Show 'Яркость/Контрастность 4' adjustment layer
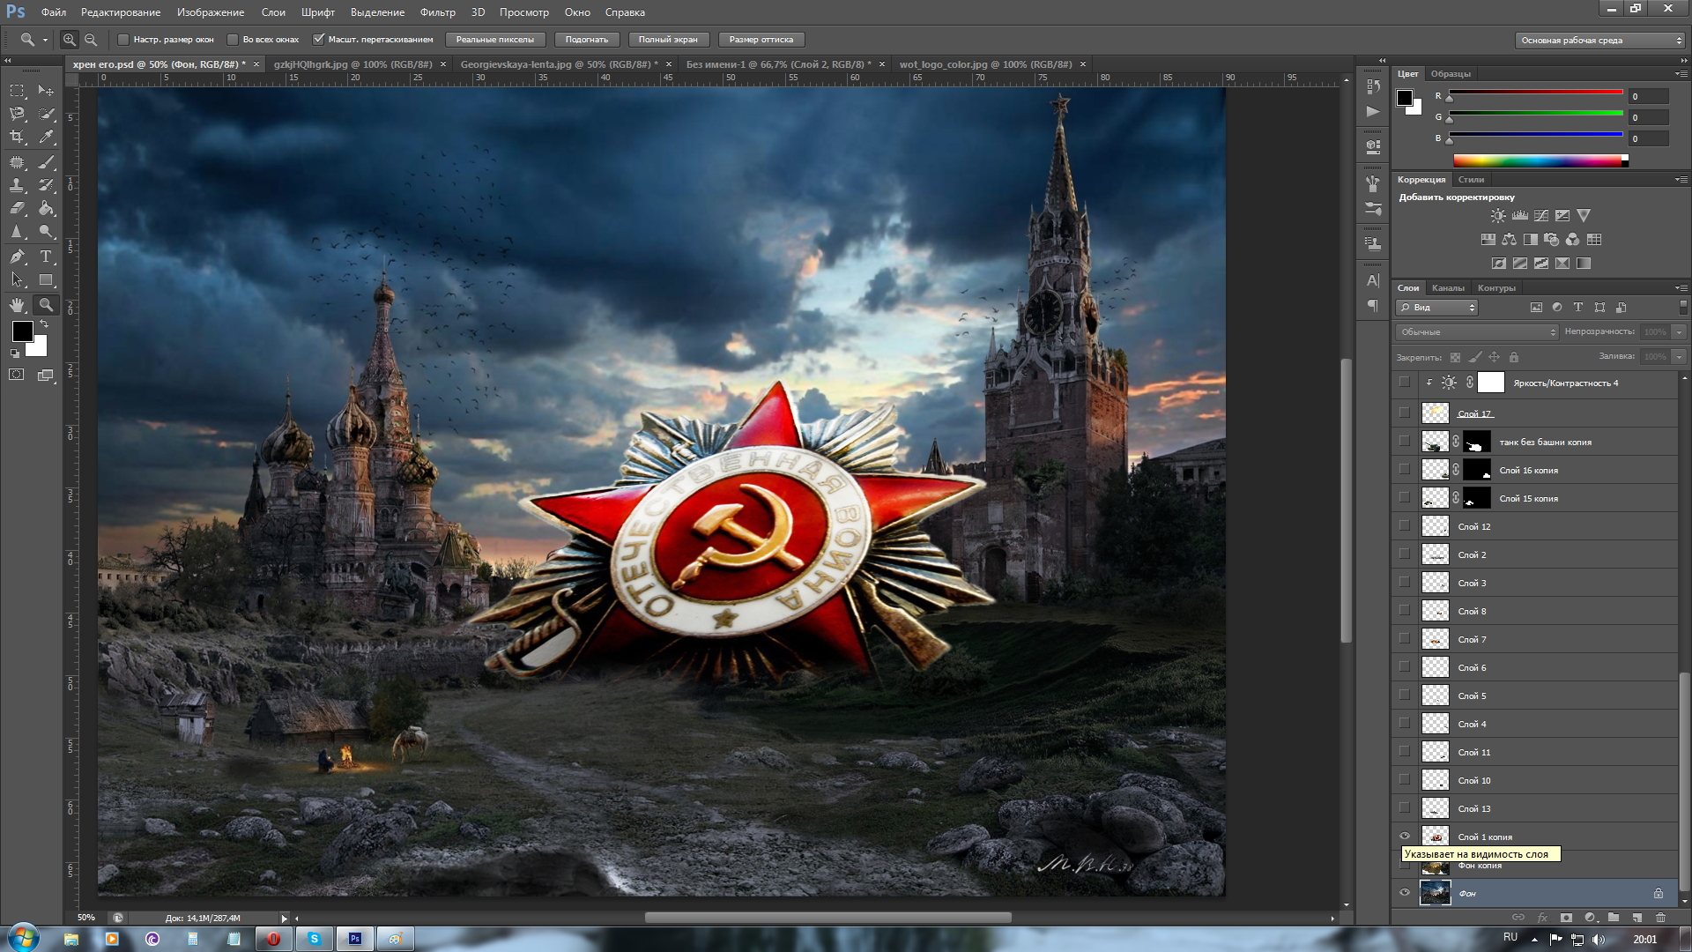 1405,383
